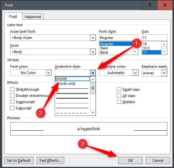Viewport: 174px width, 168px height.
Task: Enable the Strikethrough checkbox
Action: pos(12,89)
